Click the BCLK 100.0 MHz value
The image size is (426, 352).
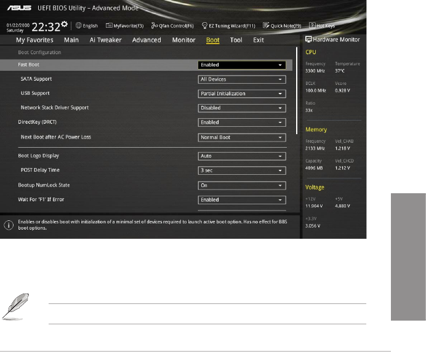click(x=315, y=90)
